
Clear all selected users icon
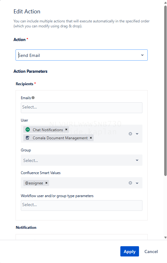pyautogui.click(x=130, y=134)
